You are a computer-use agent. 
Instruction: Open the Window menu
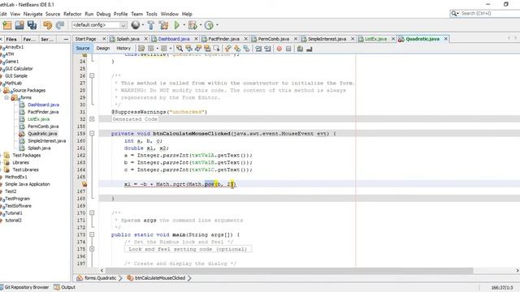pyautogui.click(x=170, y=14)
